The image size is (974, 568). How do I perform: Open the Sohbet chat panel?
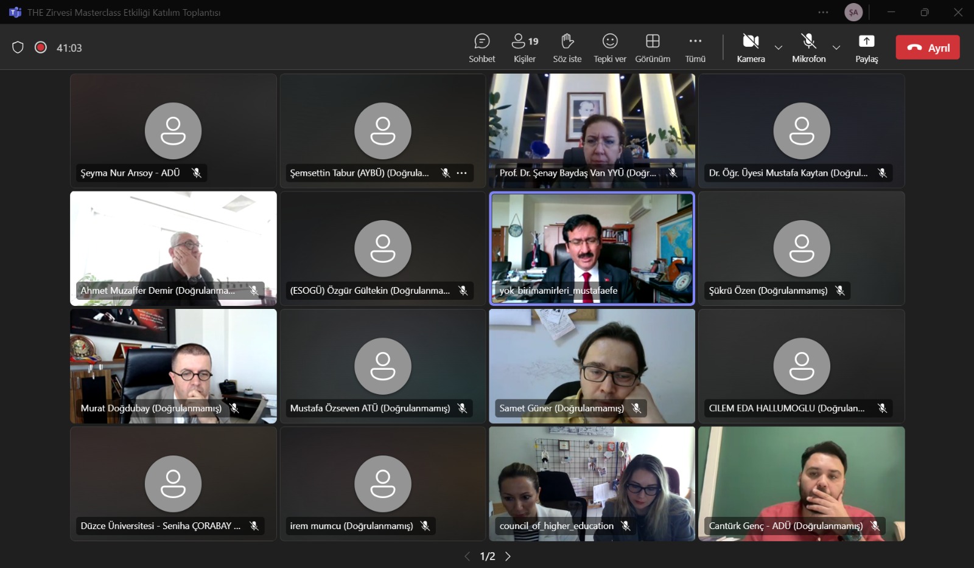pos(482,48)
